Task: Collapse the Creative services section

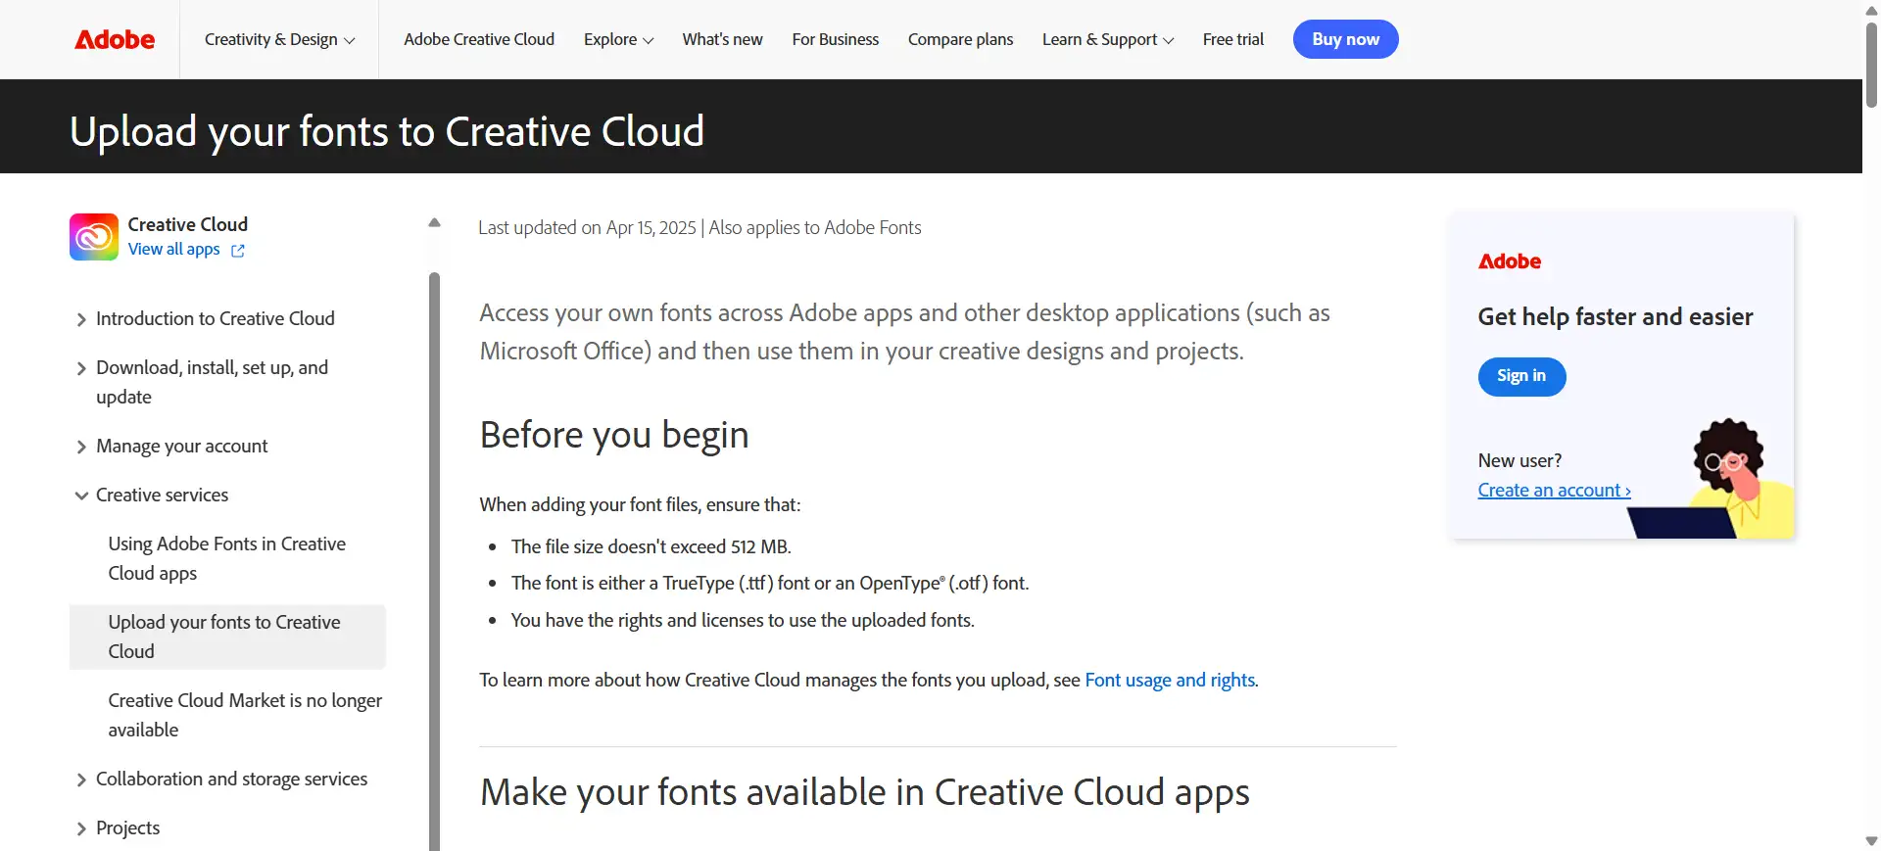Action: pos(152,495)
